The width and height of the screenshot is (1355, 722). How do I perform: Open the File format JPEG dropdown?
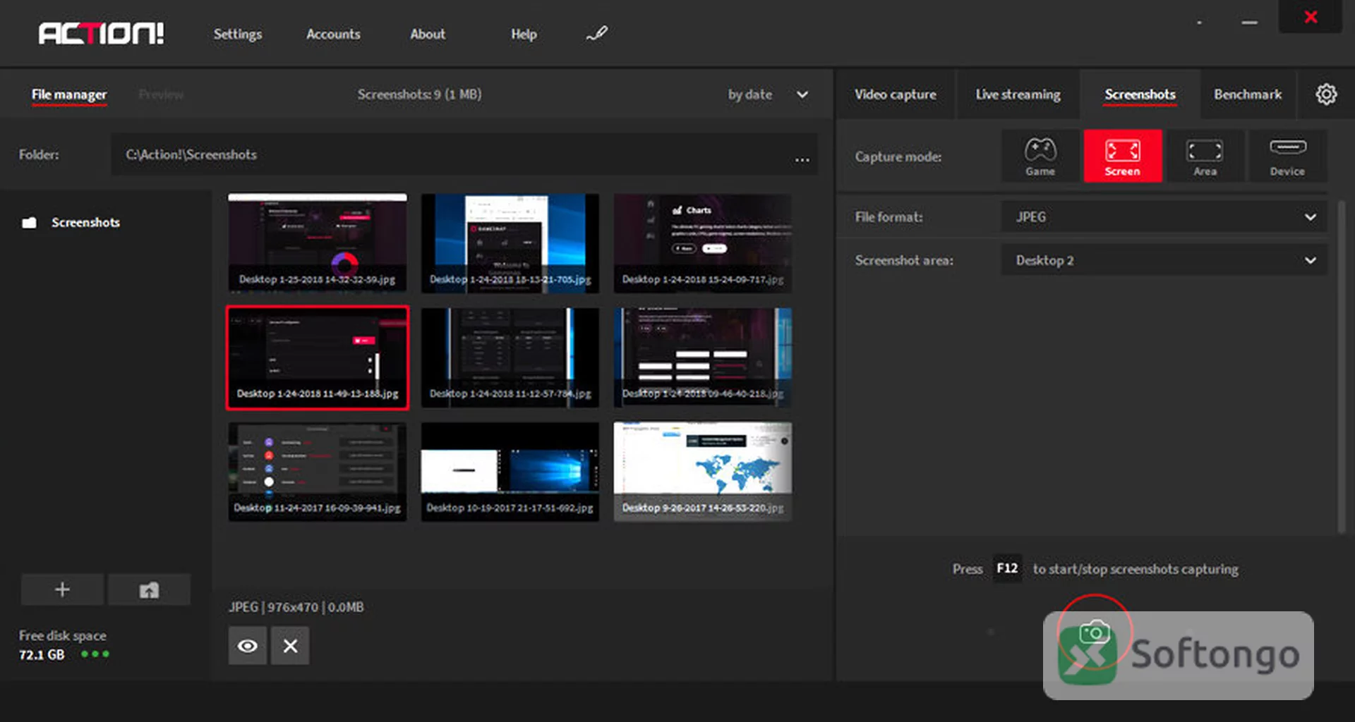pyautogui.click(x=1164, y=216)
